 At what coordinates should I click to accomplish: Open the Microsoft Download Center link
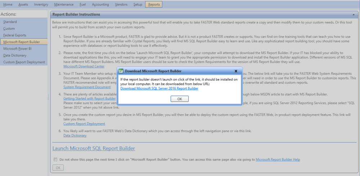[84, 66]
